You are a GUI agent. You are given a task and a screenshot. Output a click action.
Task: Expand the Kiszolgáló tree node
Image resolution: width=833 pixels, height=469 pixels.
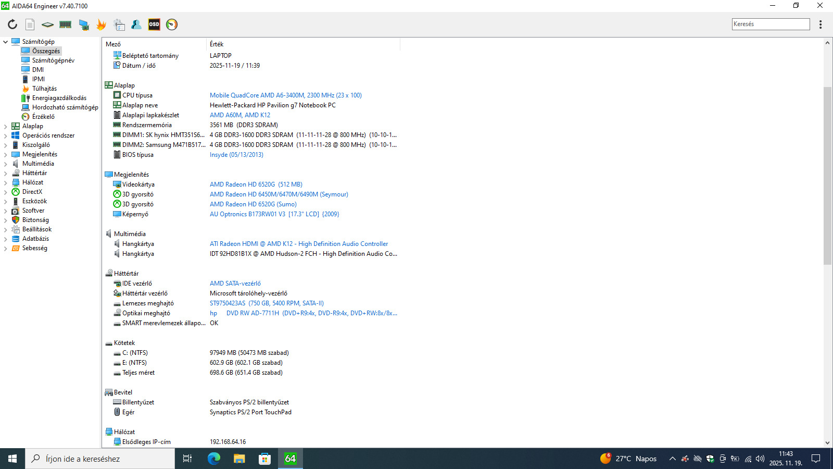tap(6, 145)
